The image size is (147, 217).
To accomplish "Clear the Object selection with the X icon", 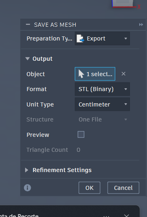I will pos(124,74).
